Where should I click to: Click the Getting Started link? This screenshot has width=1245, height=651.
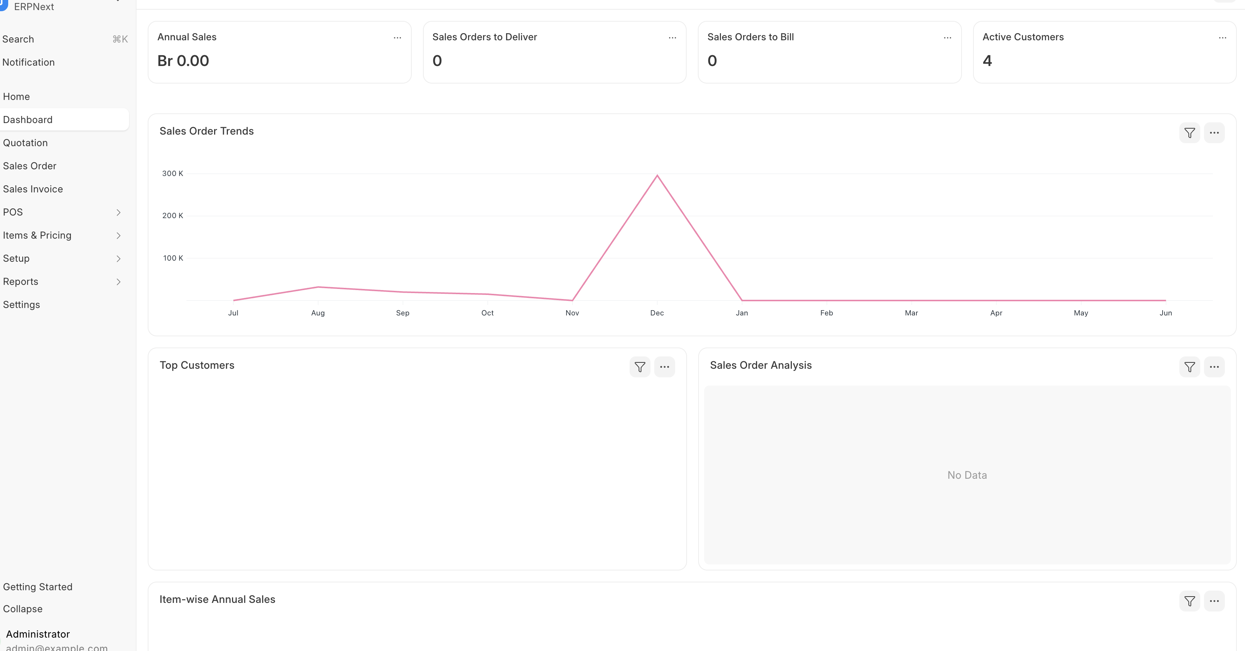(38, 587)
